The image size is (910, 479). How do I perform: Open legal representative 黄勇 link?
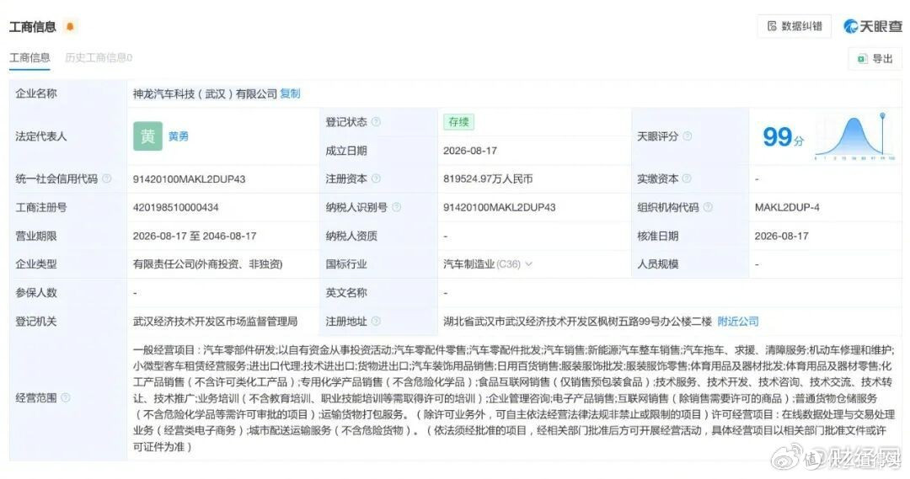point(178,136)
